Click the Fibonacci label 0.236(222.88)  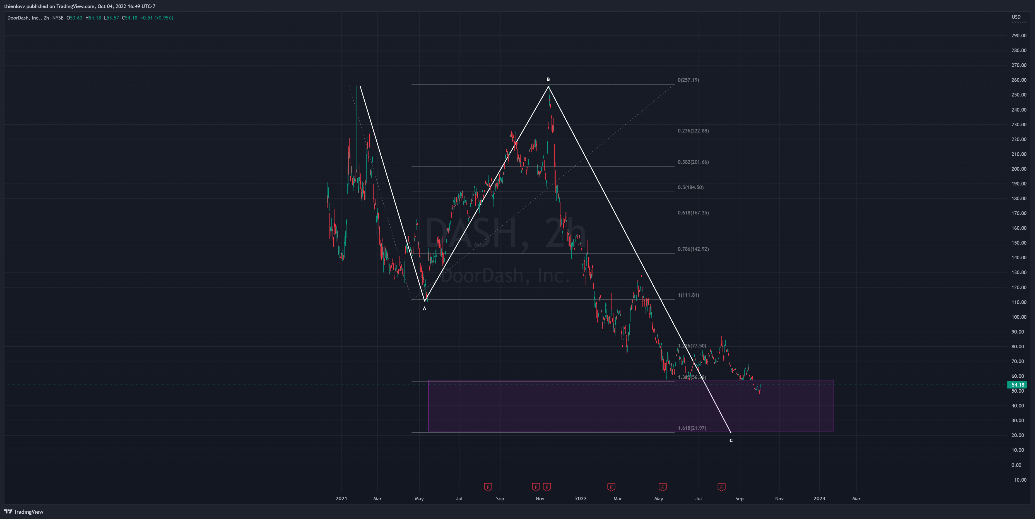693,131
